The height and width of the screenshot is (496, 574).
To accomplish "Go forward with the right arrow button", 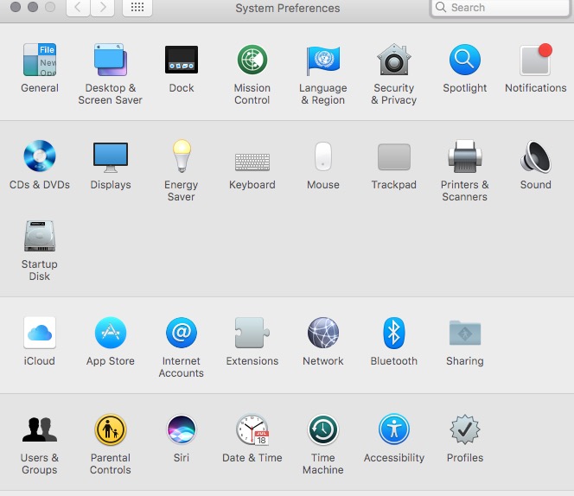I will (103, 7).
